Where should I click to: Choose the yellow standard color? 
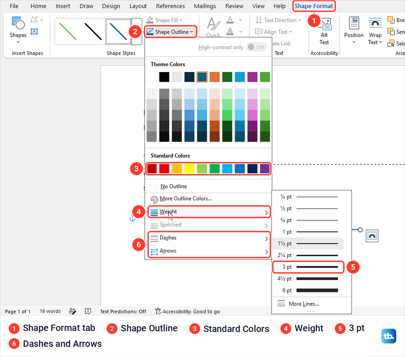pos(189,169)
